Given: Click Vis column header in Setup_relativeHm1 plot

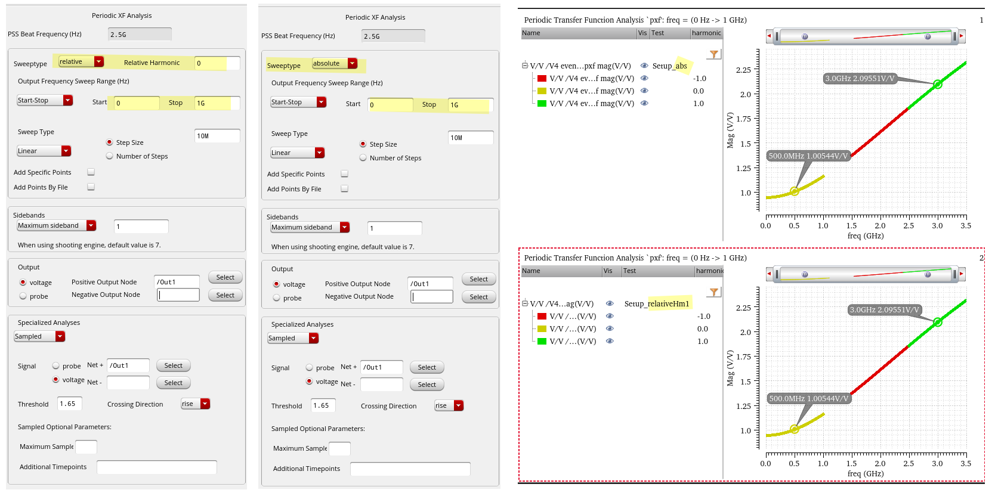Looking at the screenshot, I should [611, 271].
